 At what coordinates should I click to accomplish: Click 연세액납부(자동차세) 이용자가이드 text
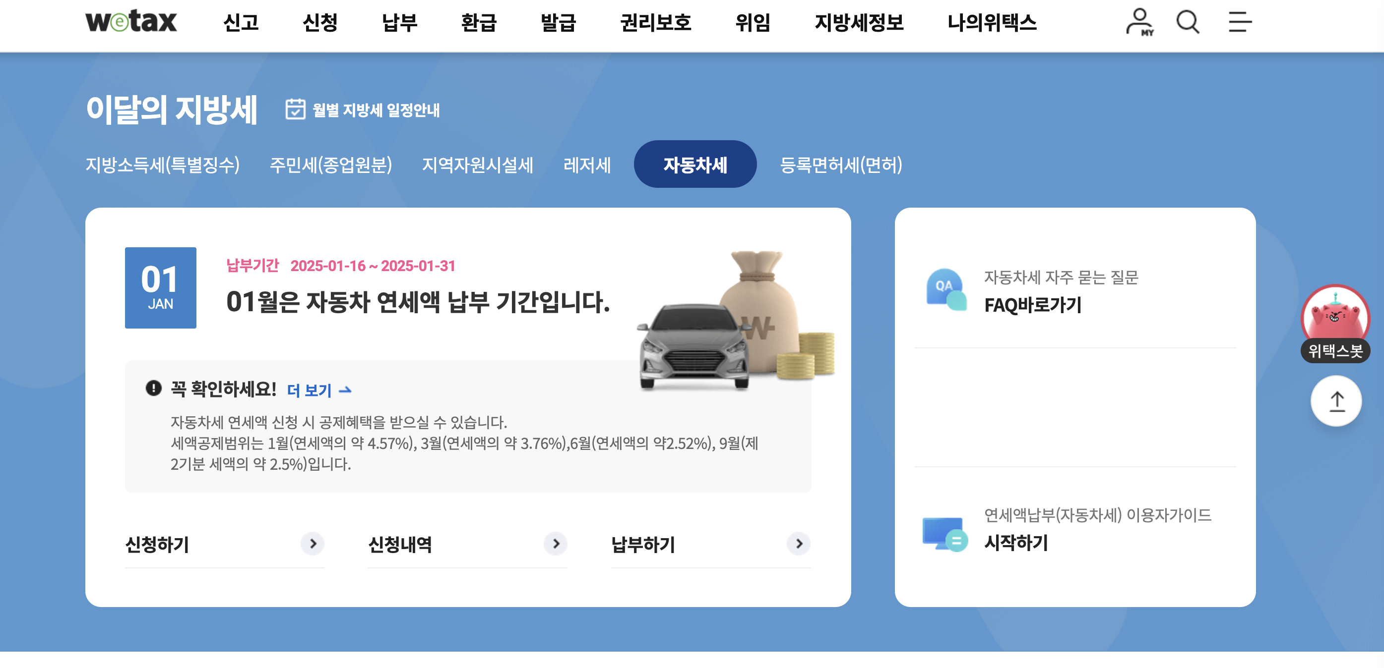click(x=1098, y=515)
